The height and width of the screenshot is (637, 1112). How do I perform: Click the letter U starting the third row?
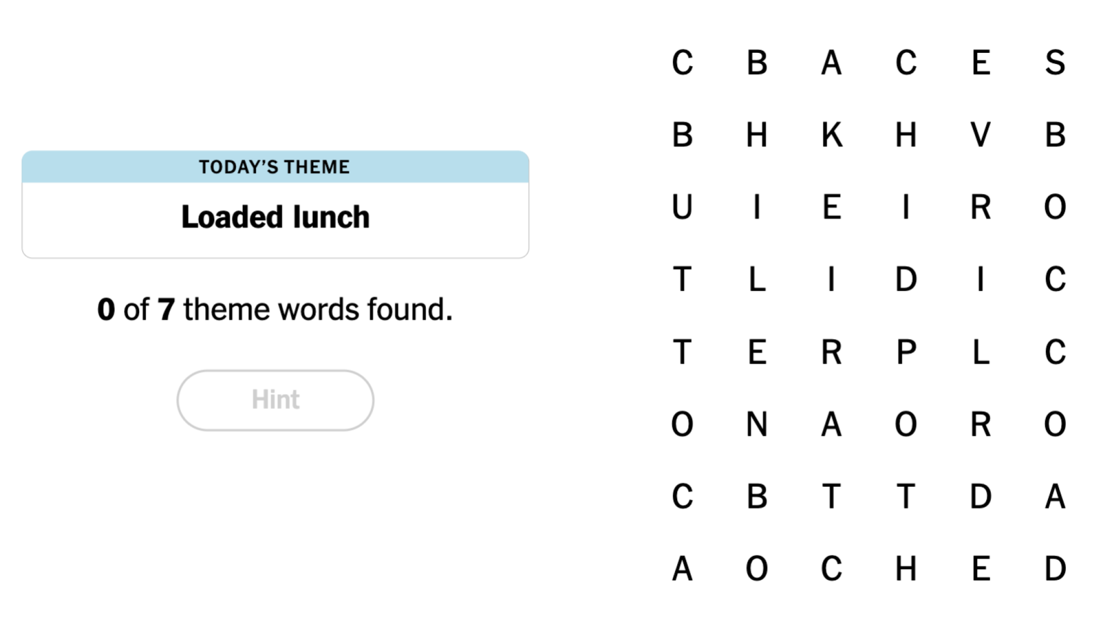pyautogui.click(x=682, y=207)
